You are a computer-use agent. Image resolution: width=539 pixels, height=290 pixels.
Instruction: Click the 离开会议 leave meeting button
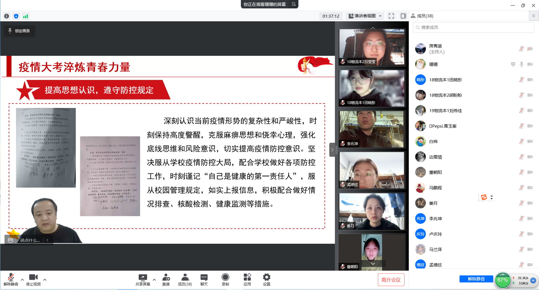pos(391,280)
